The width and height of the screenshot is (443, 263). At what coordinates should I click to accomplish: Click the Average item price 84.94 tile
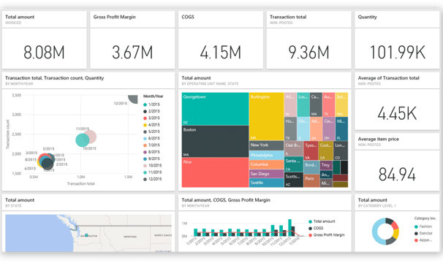pyautogui.click(x=397, y=162)
